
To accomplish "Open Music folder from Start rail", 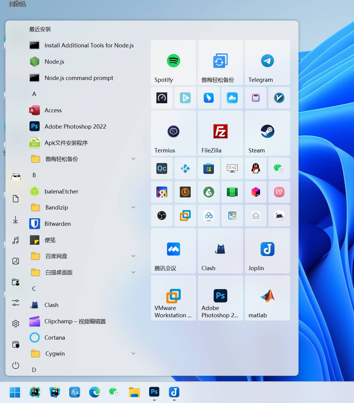I will [16, 240].
